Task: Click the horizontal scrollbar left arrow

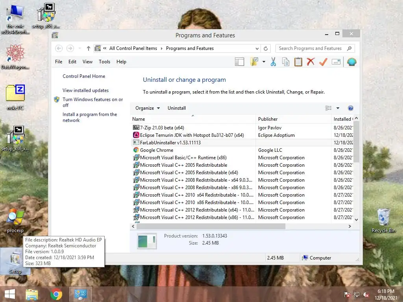Action: [x=133, y=226]
